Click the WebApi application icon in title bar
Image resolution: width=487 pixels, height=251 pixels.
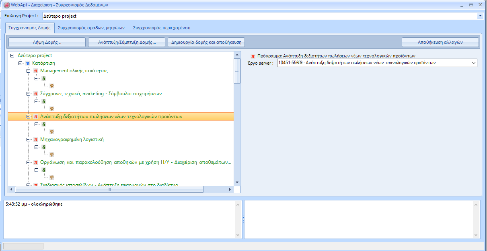coord(6,5)
